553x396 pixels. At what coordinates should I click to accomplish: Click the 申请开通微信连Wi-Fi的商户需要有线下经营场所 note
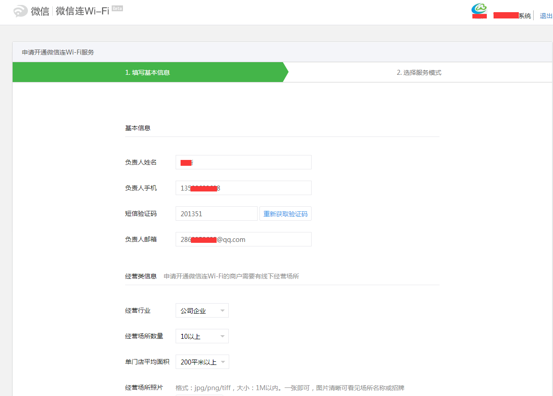[231, 276]
